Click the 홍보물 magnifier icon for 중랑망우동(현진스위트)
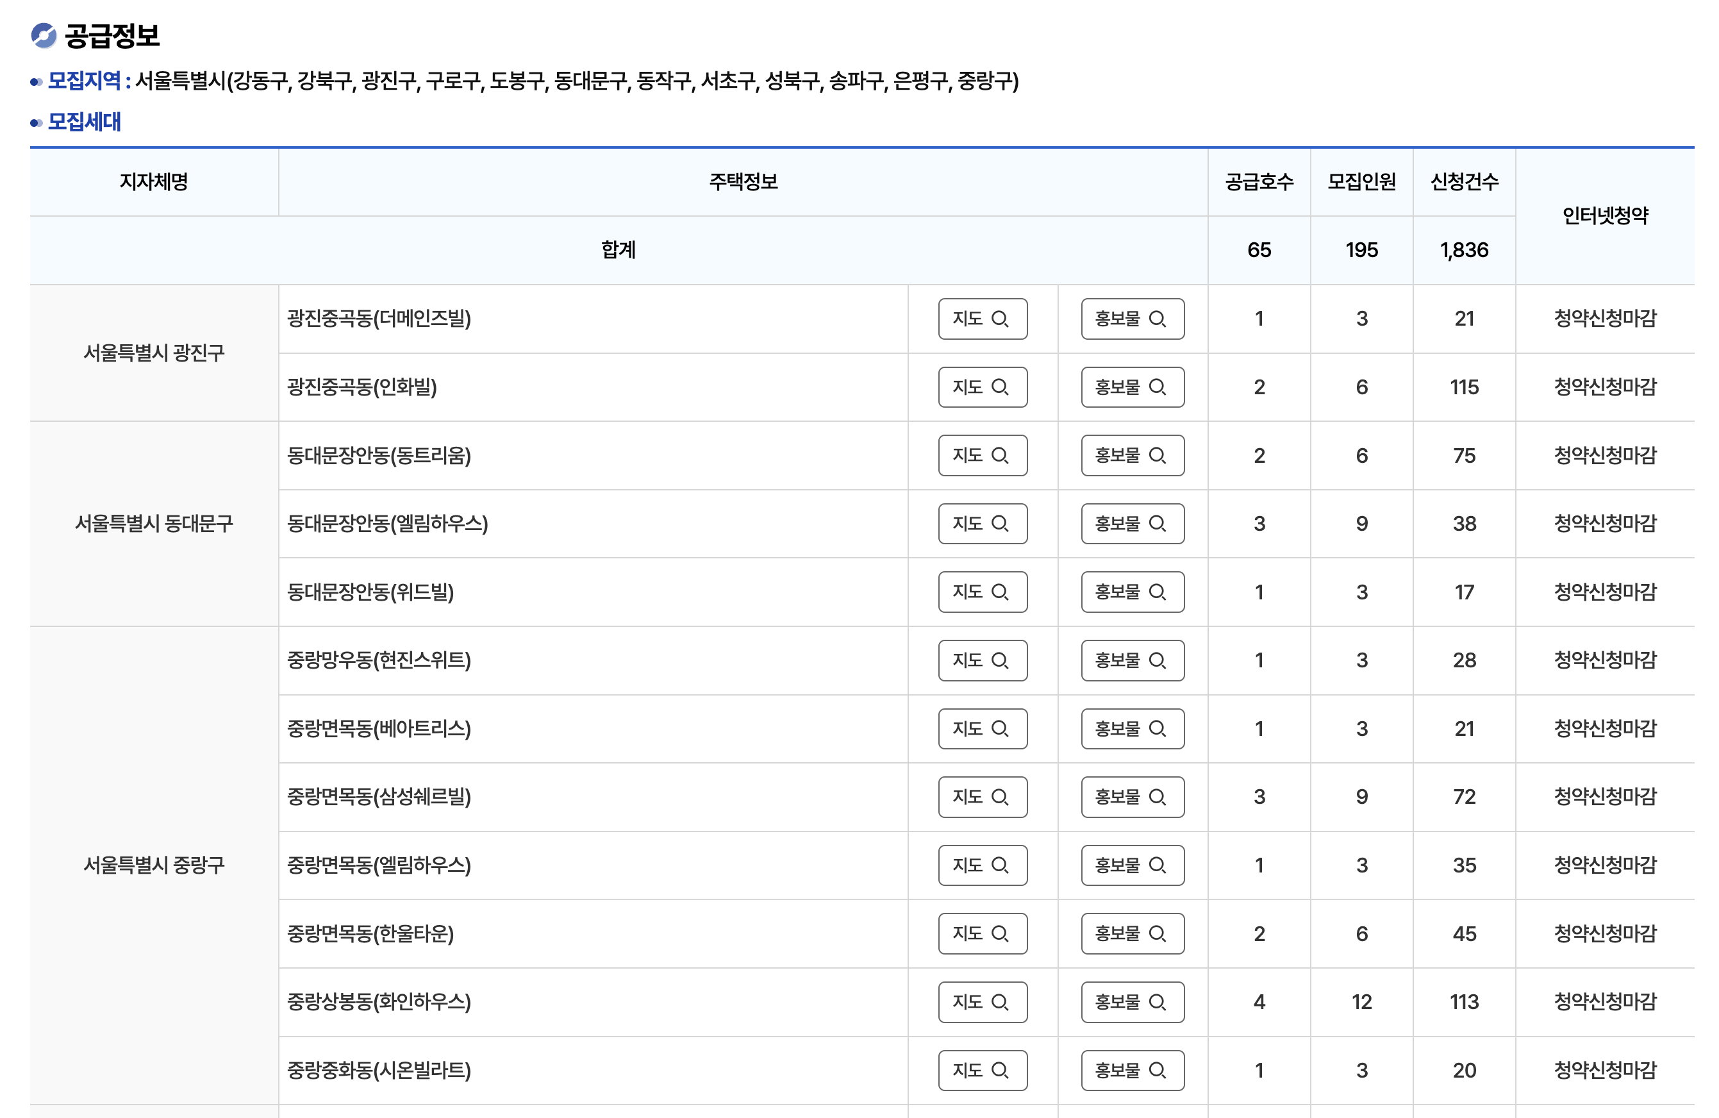 coord(1160,660)
